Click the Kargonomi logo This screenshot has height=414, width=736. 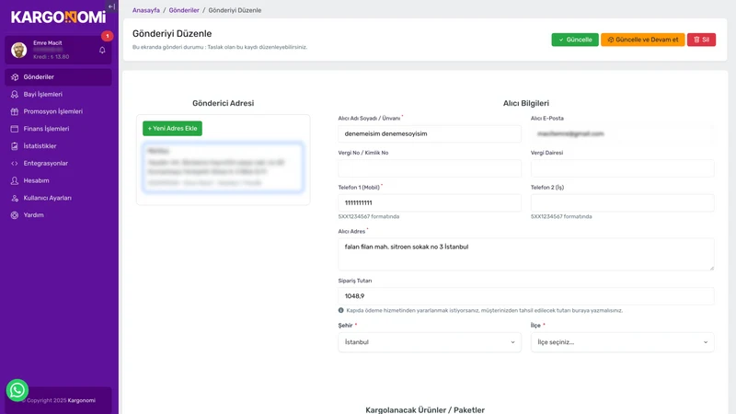58,17
